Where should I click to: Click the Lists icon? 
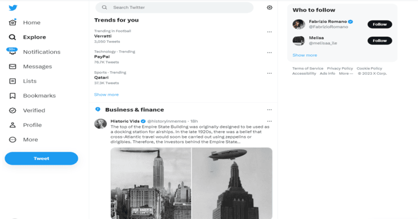pos(12,81)
